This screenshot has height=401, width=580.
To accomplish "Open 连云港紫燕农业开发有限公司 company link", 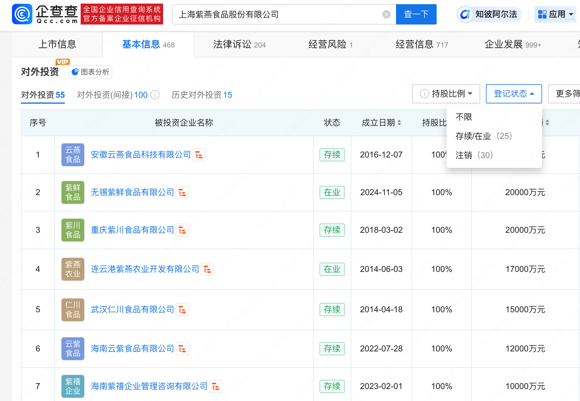I will 145,269.
